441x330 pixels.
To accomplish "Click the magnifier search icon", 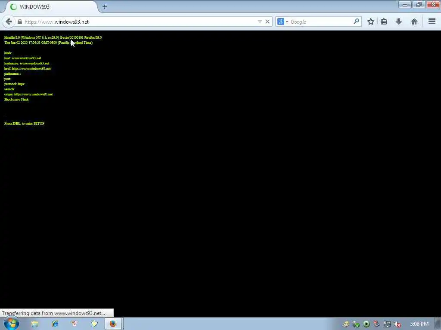I will pyautogui.click(x=356, y=21).
